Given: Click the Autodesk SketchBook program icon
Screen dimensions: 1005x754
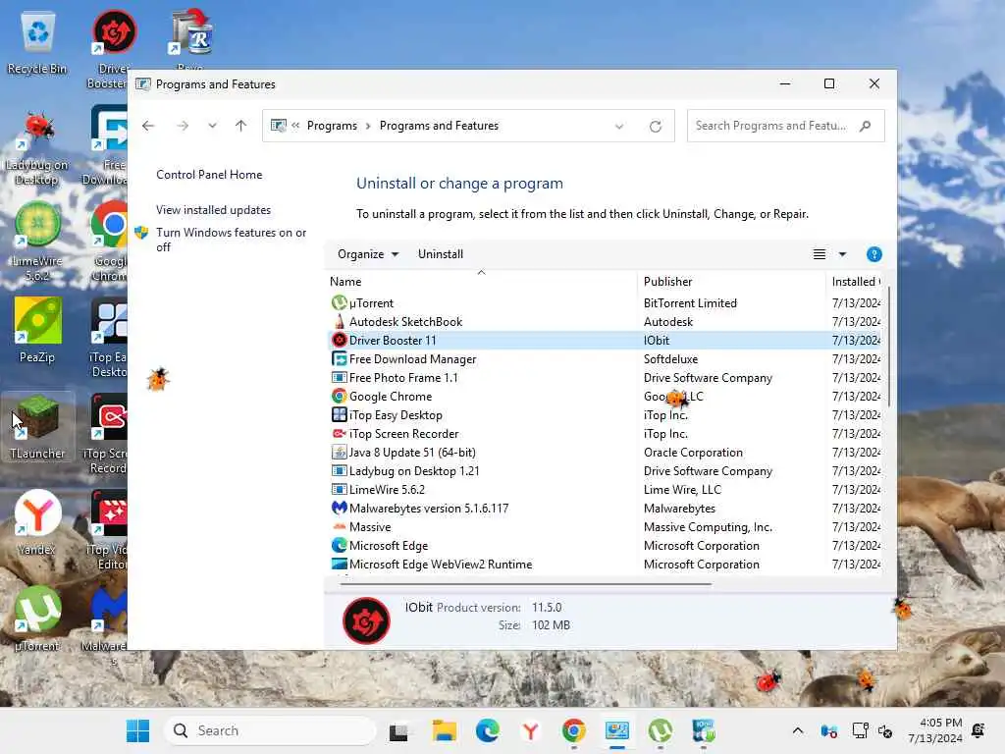Looking at the screenshot, I should [x=339, y=321].
